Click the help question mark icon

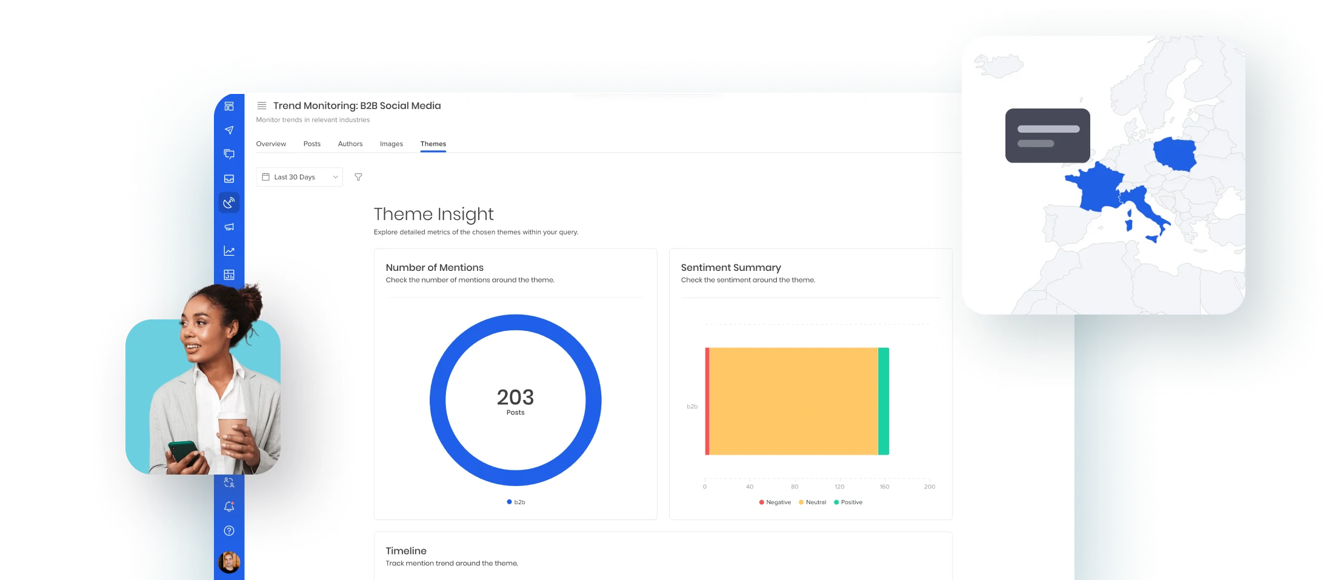[229, 531]
